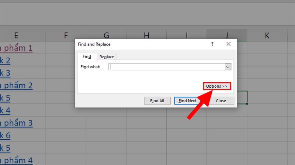Select the Find tab
The width and height of the screenshot is (295, 165).
[87, 56]
